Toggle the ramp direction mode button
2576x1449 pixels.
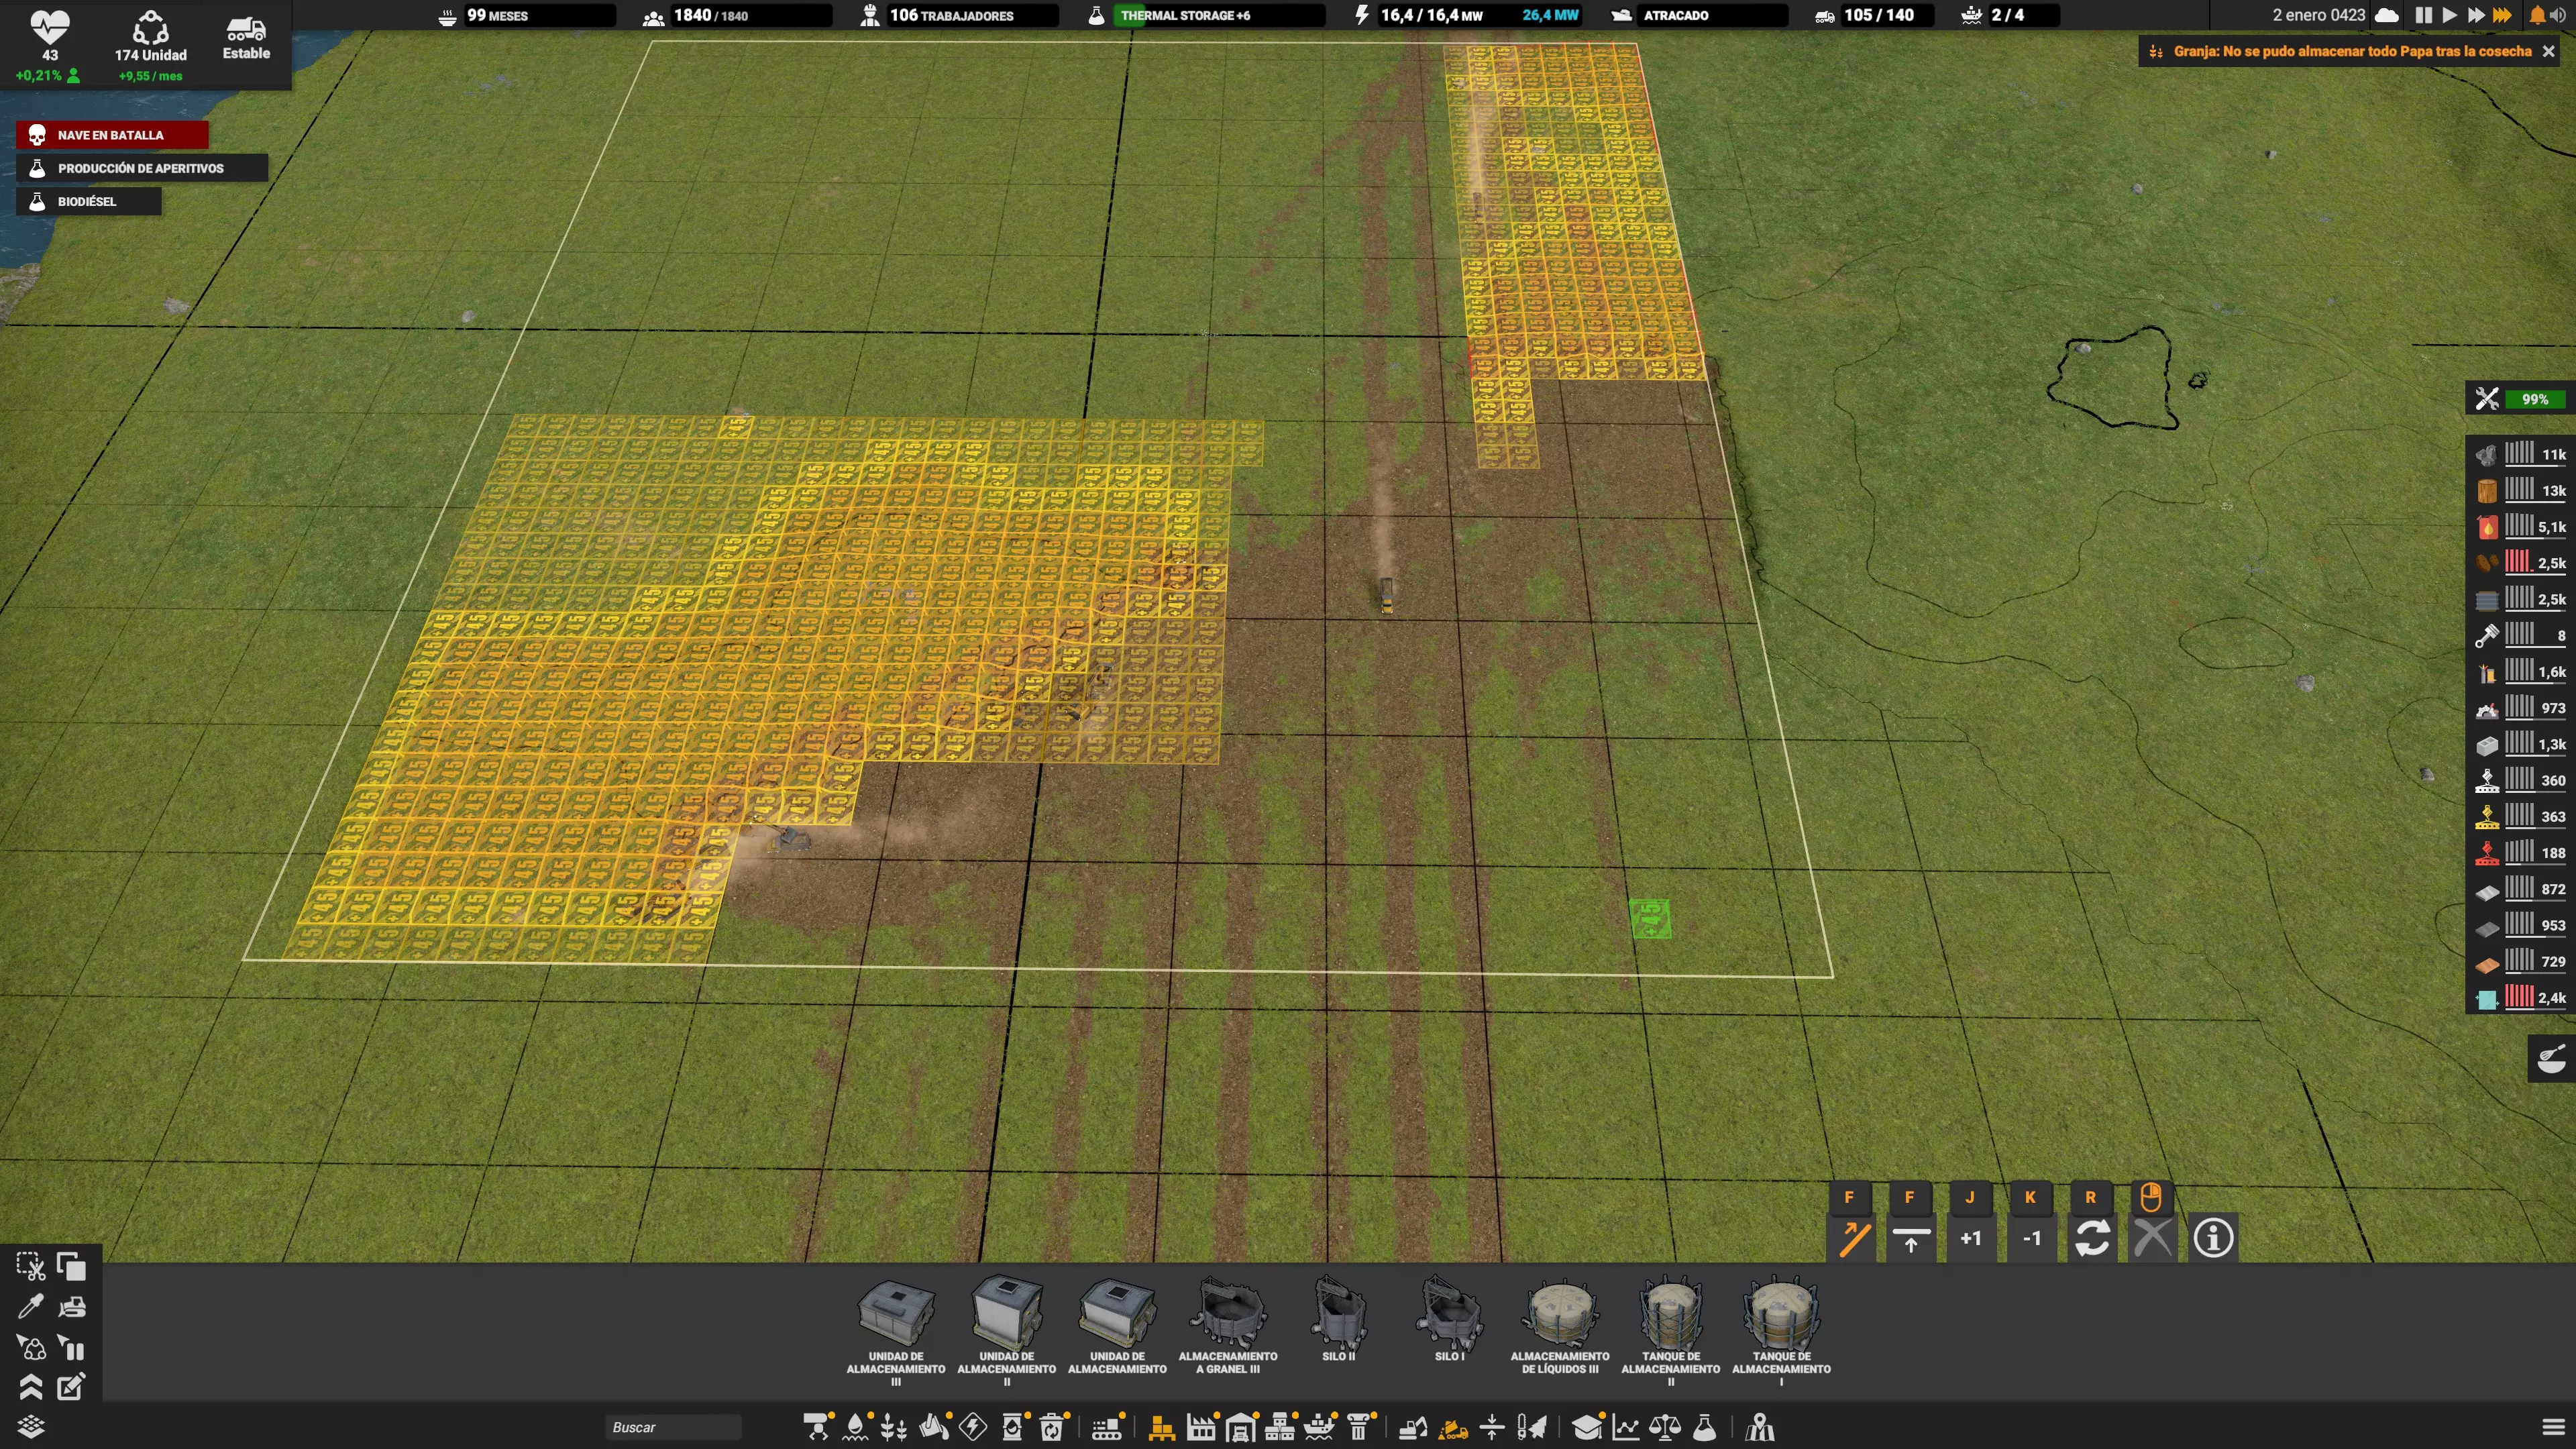[x=1853, y=1238]
